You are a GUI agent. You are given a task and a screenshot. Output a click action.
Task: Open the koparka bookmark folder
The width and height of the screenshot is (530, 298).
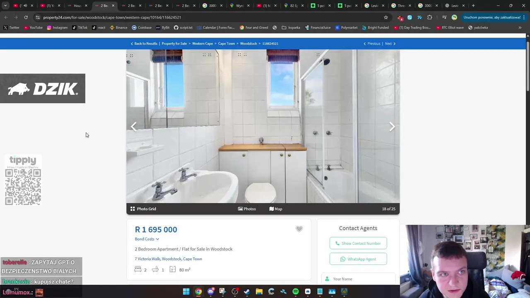point(291,28)
